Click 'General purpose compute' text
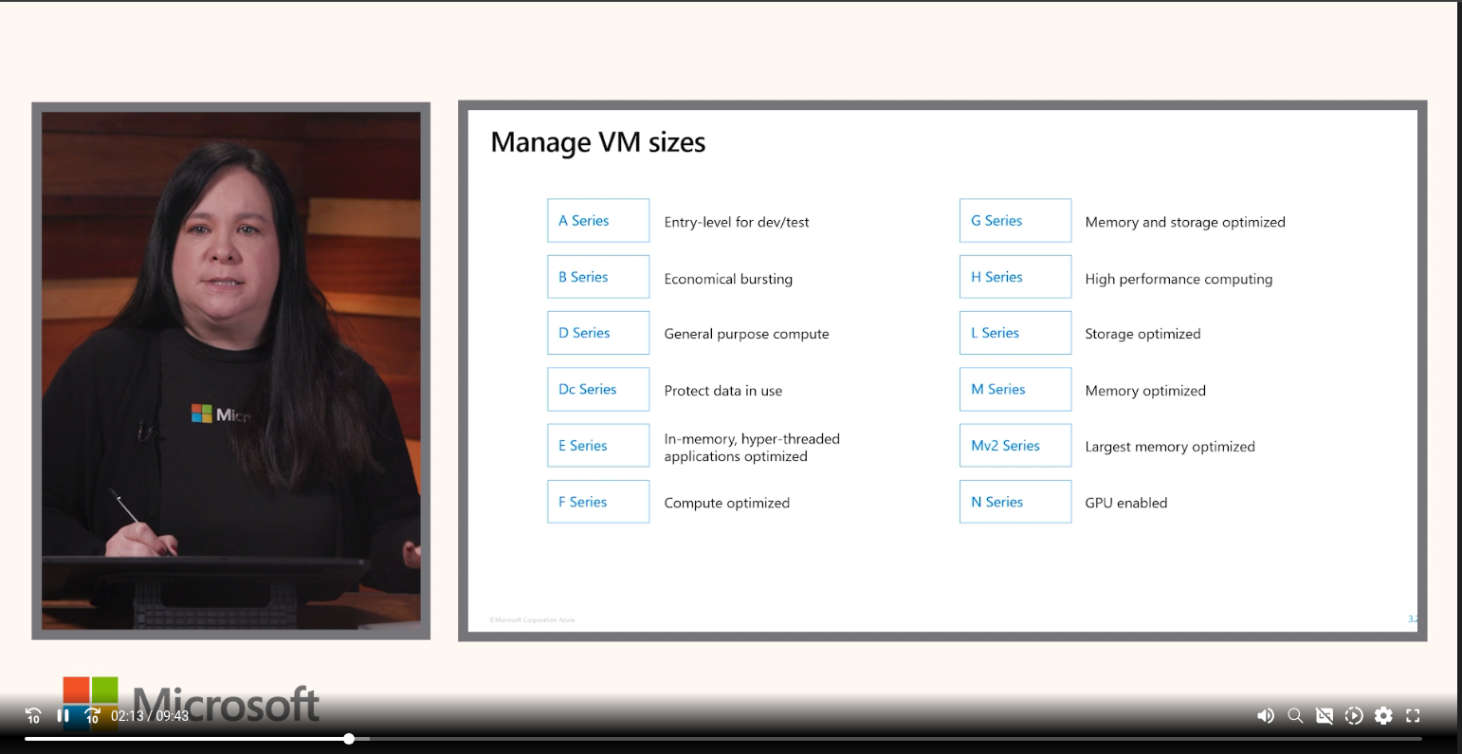 746,334
